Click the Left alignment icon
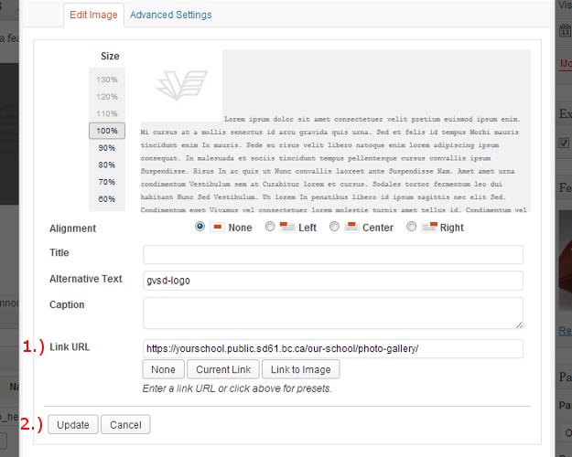The width and height of the screenshot is (572, 457). pyautogui.click(x=287, y=228)
